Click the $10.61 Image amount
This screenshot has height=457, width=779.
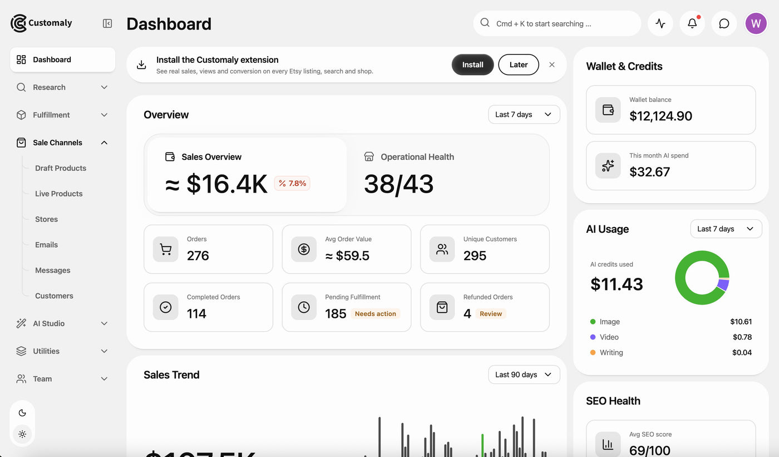coord(741,322)
